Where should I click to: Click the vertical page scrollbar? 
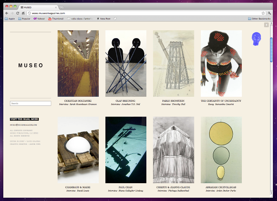(x=271, y=50)
